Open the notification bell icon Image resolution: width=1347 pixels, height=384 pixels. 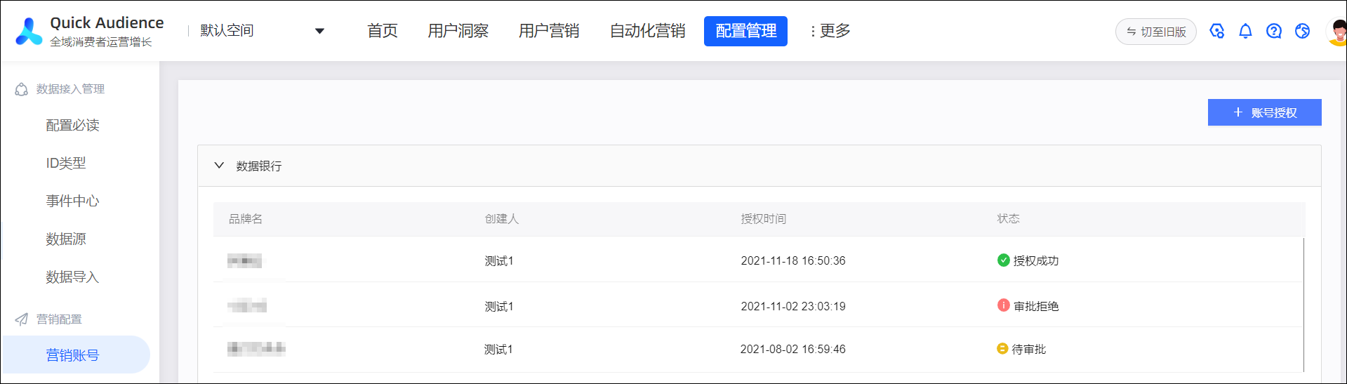point(1245,31)
